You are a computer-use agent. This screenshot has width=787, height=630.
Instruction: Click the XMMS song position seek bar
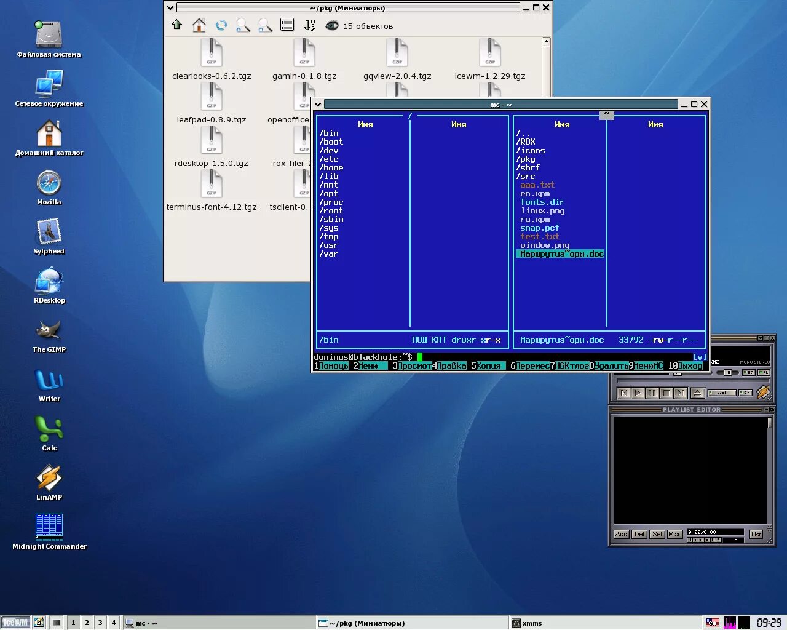693,381
